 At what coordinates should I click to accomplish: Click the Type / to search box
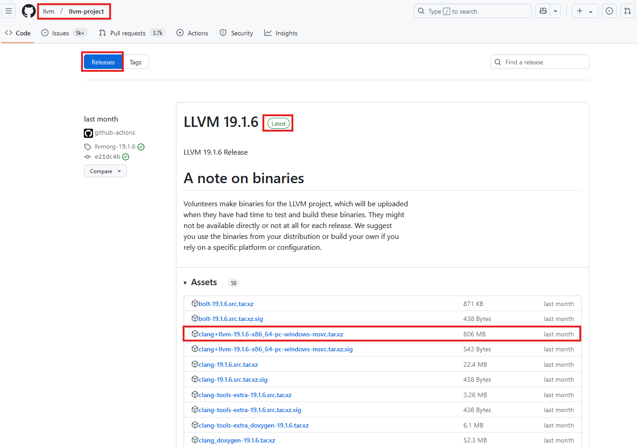tap(472, 11)
